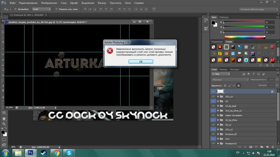This screenshot has width=280, height=157.
Task: Click the Photoshop Ps logo in menu bar
Action: click(x=3, y=3)
